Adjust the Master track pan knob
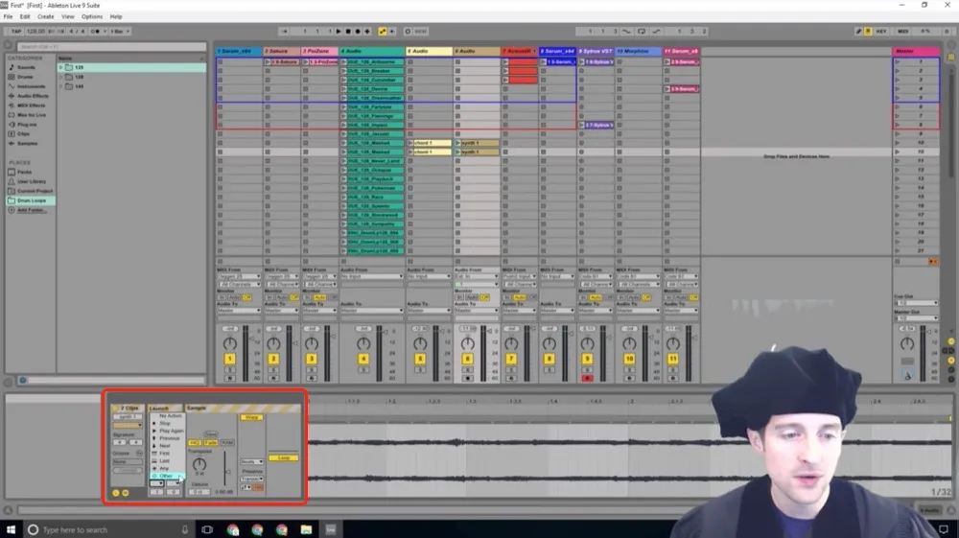 tap(907, 343)
